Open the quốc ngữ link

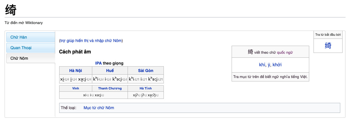click(x=285, y=52)
